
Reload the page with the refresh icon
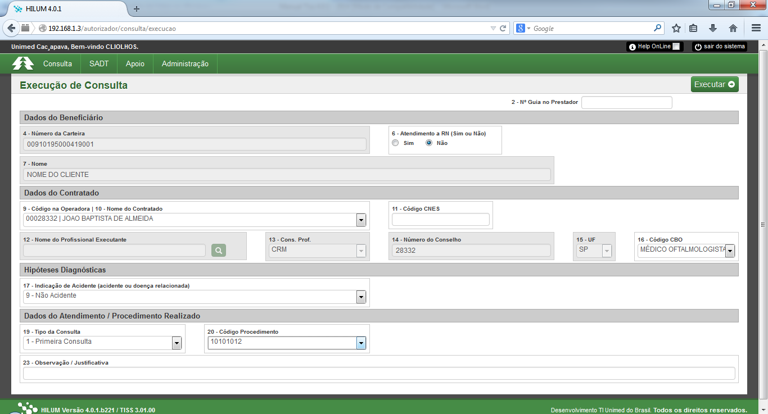(503, 28)
